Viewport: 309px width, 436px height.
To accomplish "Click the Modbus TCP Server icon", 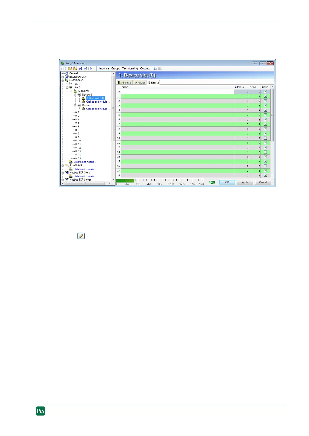I will pyautogui.click(x=67, y=180).
